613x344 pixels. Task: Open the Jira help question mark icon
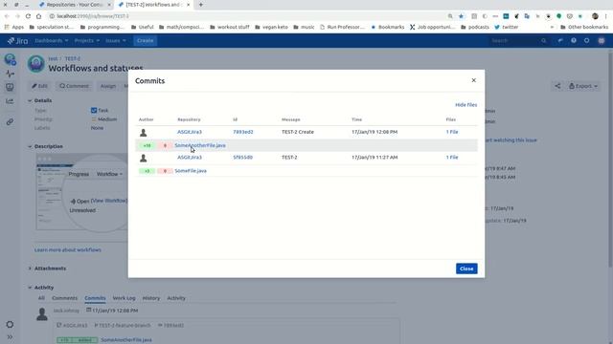click(574, 40)
